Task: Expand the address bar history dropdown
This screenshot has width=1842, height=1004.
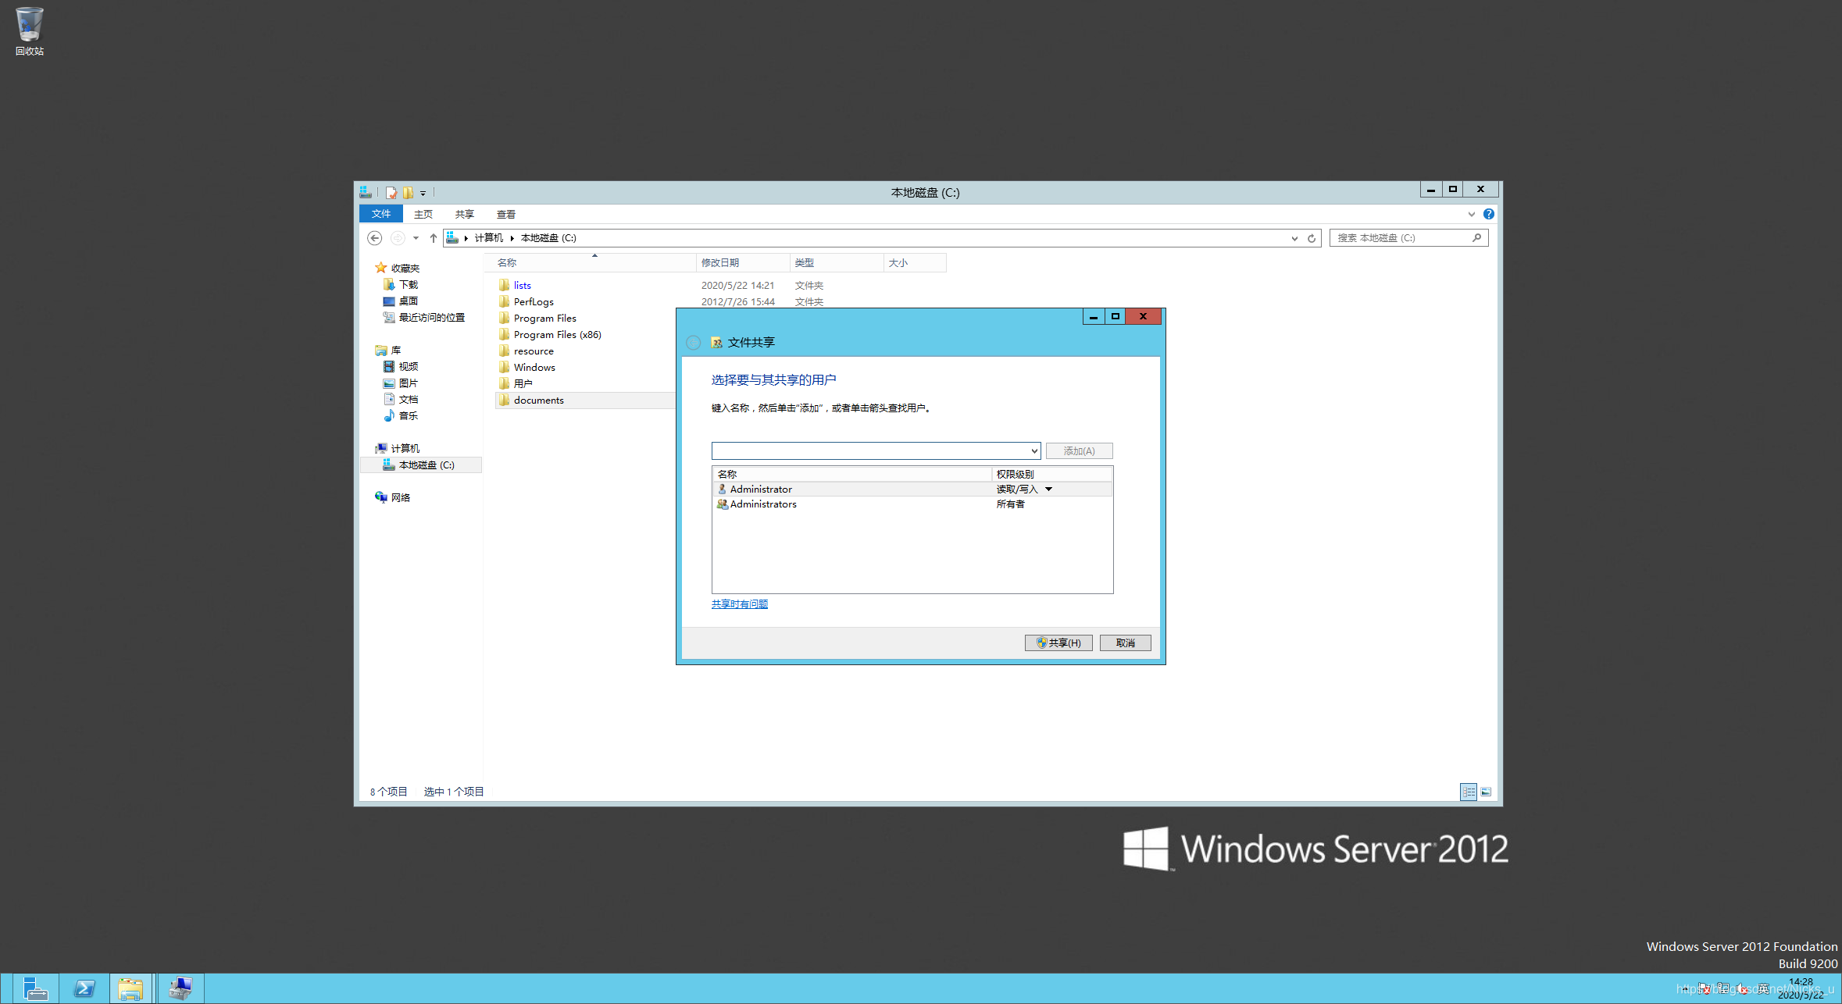Action: tap(1294, 238)
